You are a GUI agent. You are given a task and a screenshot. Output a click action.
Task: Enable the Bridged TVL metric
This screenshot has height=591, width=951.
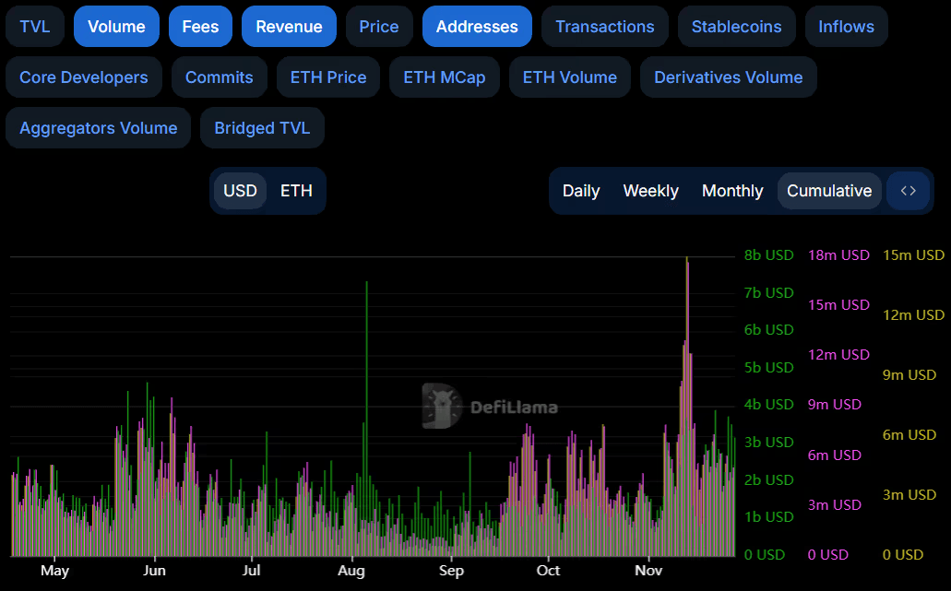coord(262,127)
